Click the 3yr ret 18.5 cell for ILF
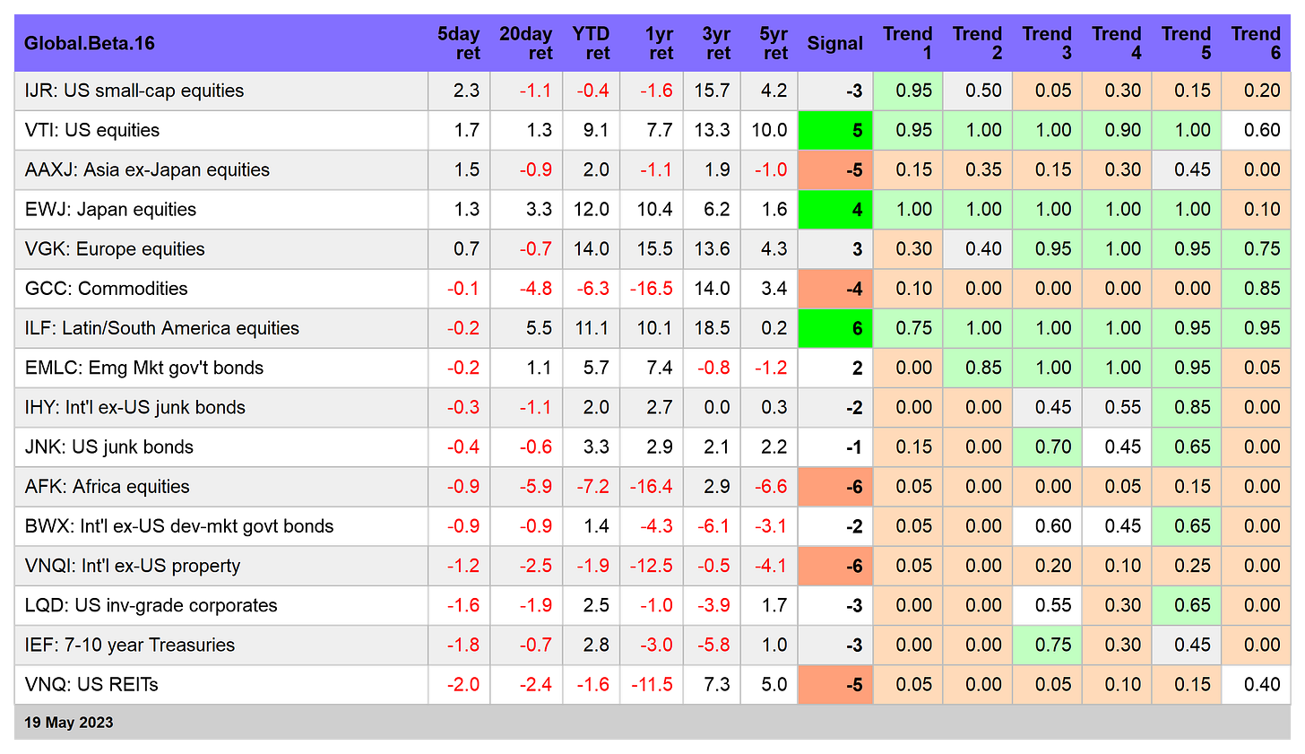The image size is (1305, 754). click(x=712, y=327)
